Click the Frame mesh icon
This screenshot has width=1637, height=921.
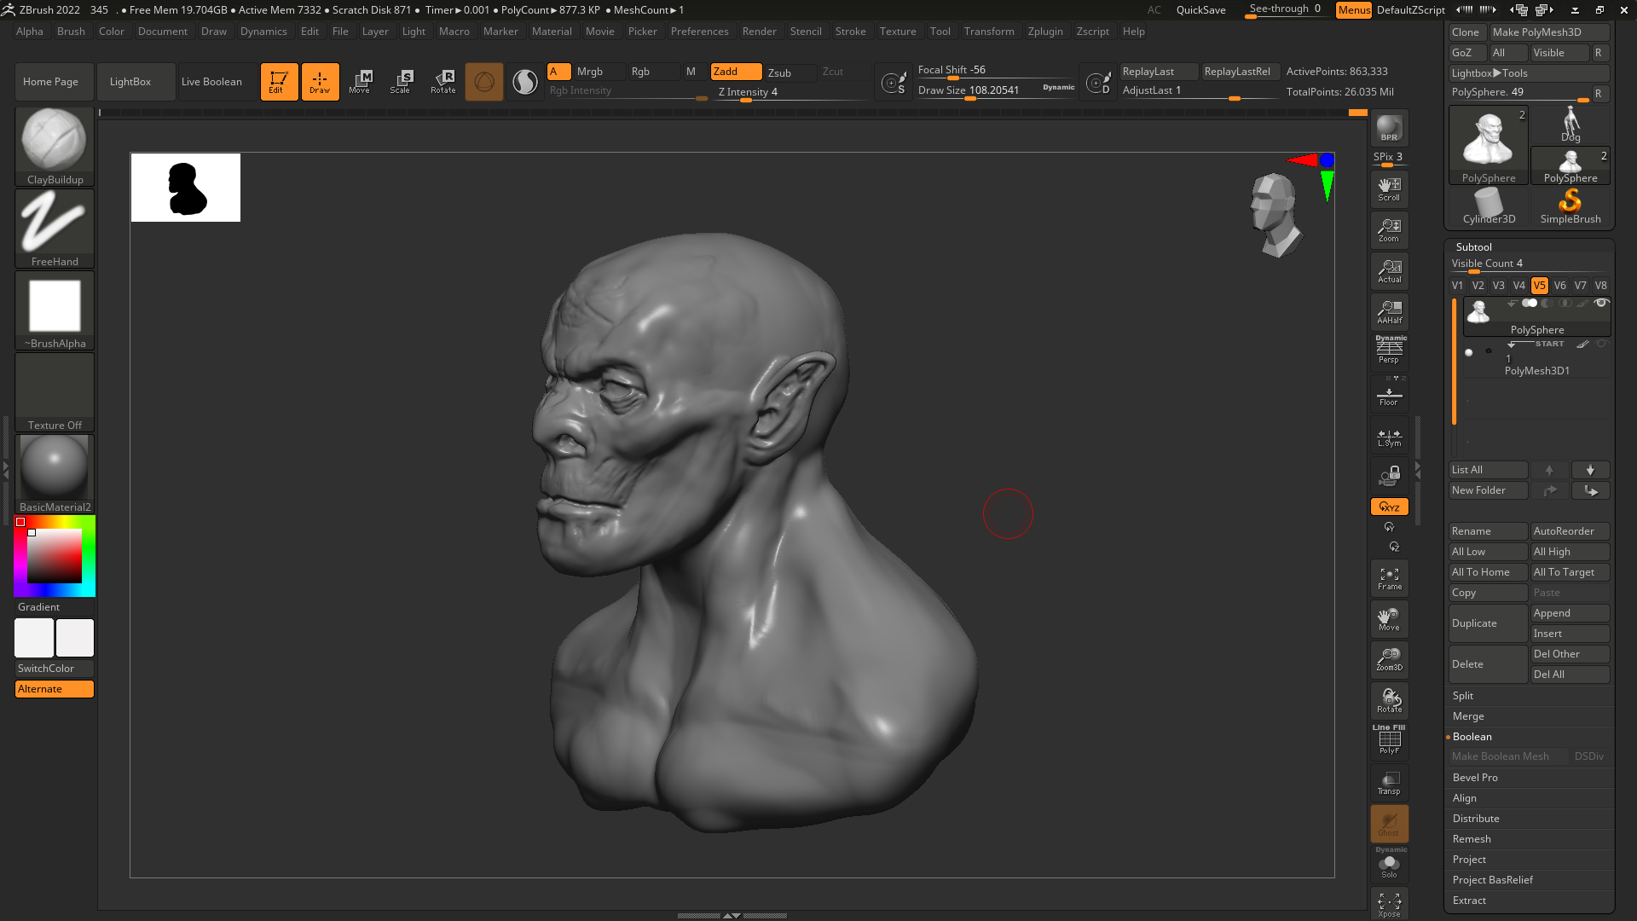(x=1389, y=579)
